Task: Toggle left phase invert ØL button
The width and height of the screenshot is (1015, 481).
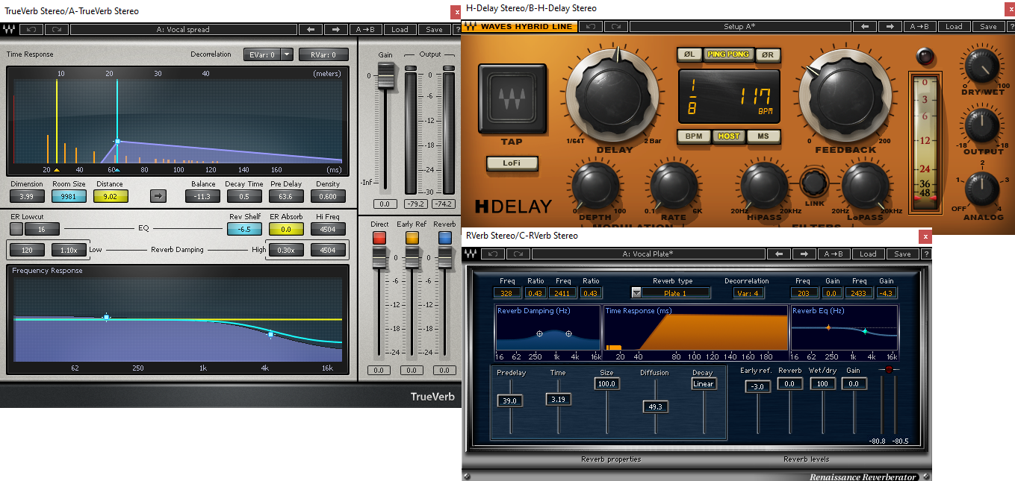Action: pyautogui.click(x=689, y=54)
